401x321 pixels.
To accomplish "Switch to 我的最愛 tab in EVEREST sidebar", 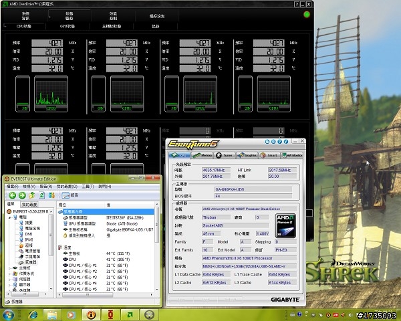I will 29,205.
